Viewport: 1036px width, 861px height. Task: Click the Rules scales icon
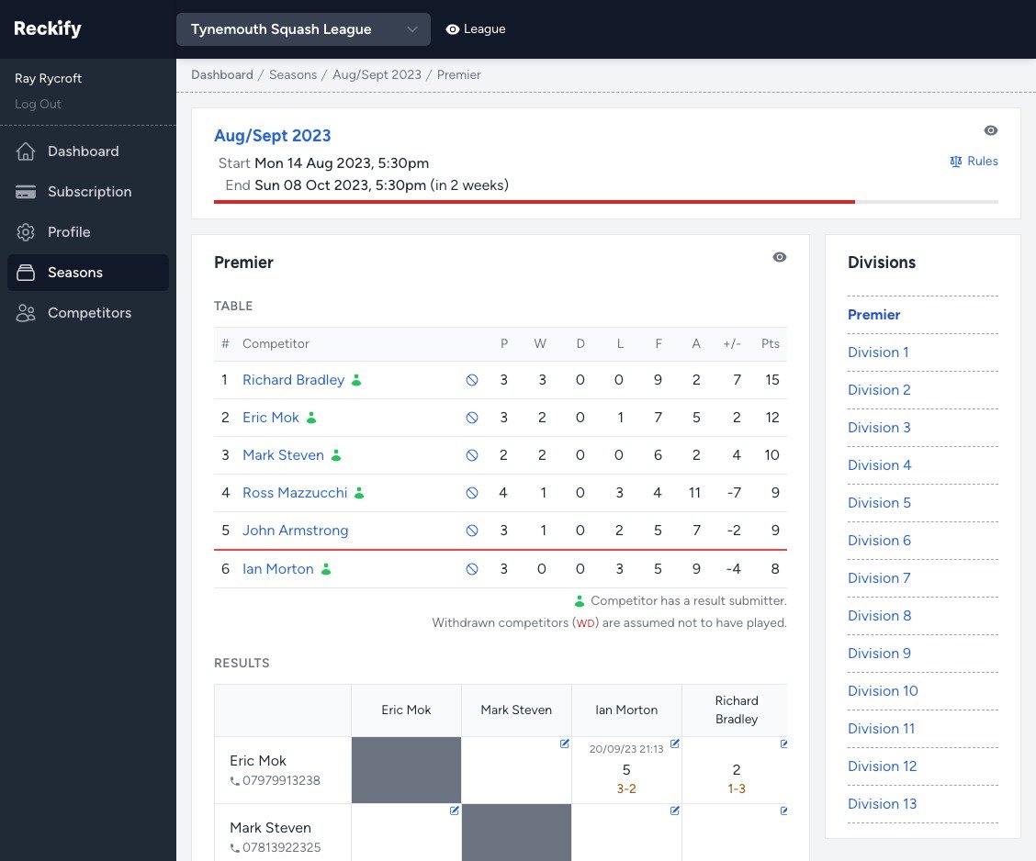(955, 162)
